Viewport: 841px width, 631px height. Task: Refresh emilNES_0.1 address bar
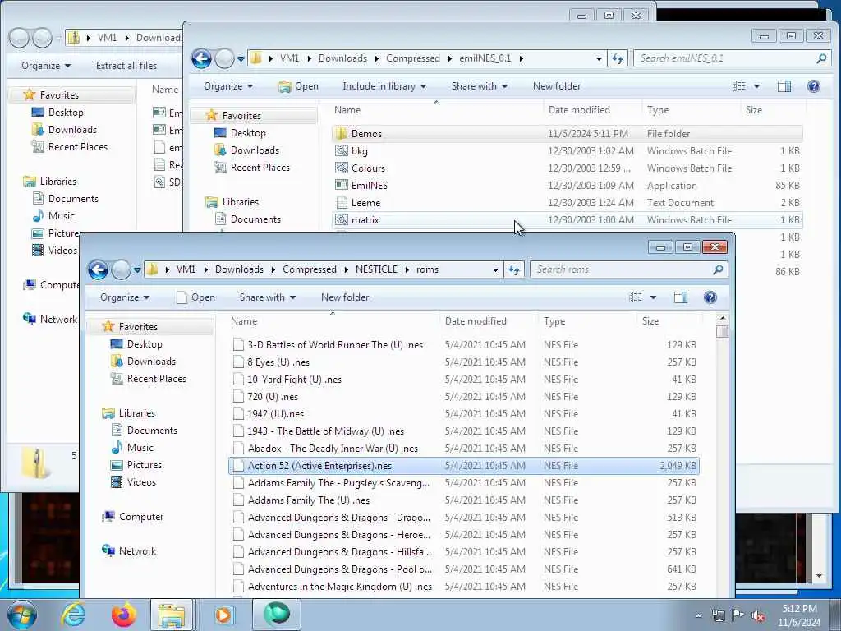(x=618, y=58)
